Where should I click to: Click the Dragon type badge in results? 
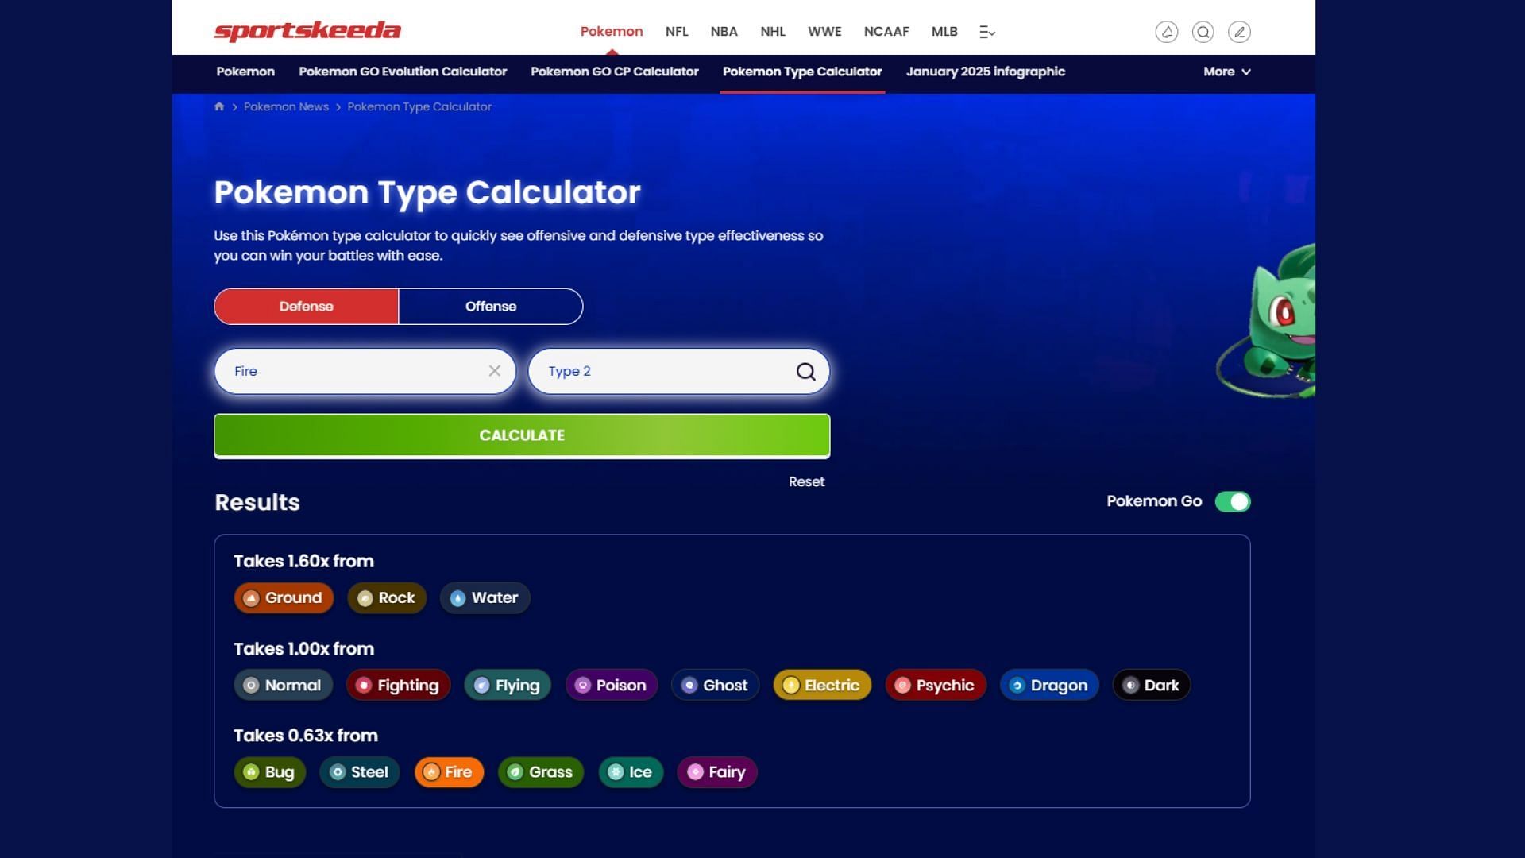point(1048,684)
